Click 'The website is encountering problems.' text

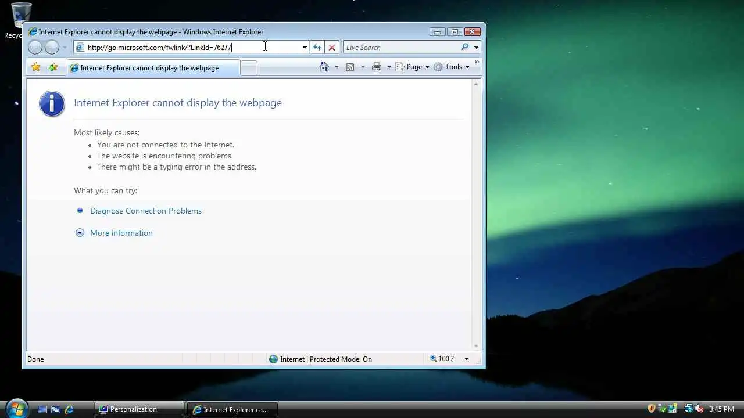pyautogui.click(x=165, y=156)
